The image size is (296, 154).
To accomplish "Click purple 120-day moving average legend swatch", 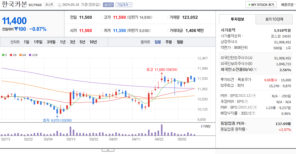I will pos(30,55).
